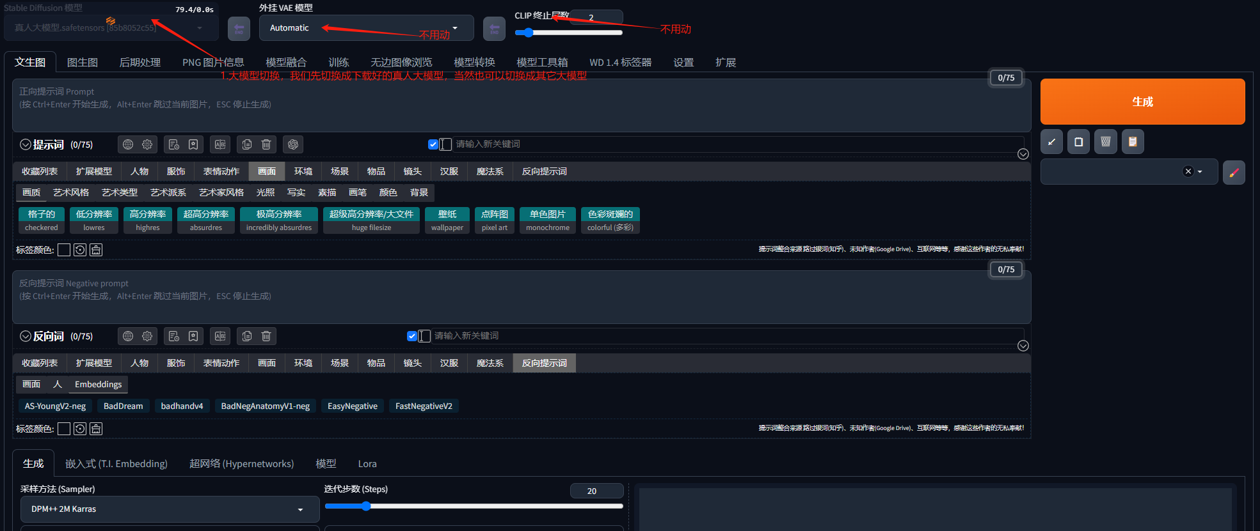Click wastebasket icon below 生成 button

1105,142
